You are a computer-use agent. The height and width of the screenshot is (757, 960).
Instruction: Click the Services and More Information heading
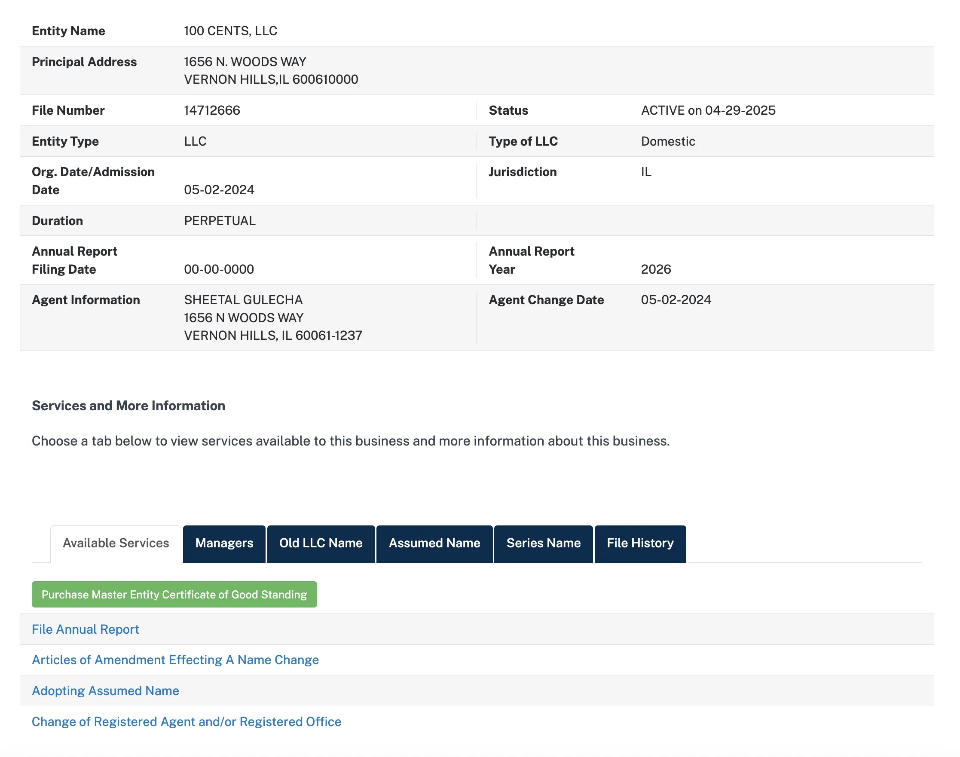pyautogui.click(x=128, y=405)
